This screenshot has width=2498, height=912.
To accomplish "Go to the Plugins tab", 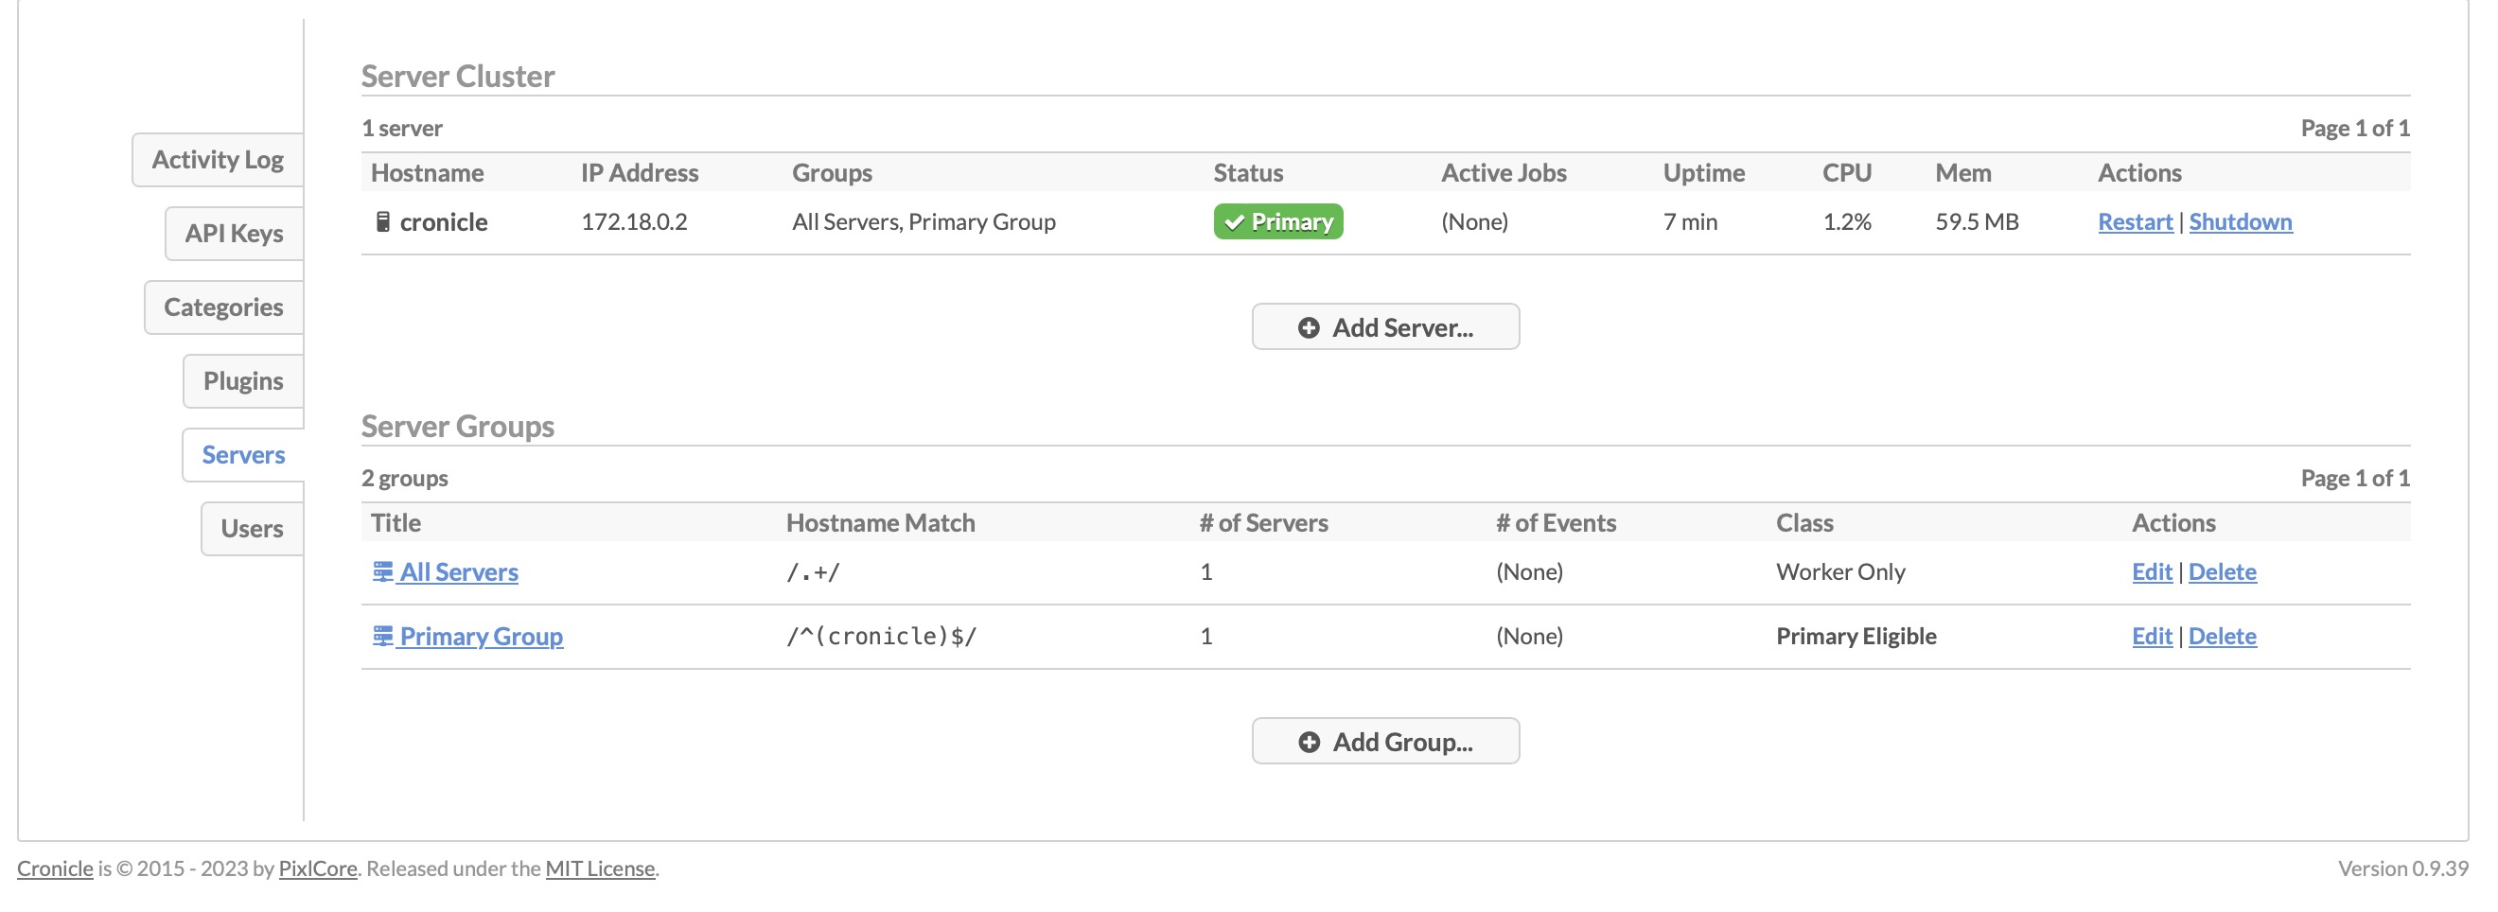I will pos(242,381).
